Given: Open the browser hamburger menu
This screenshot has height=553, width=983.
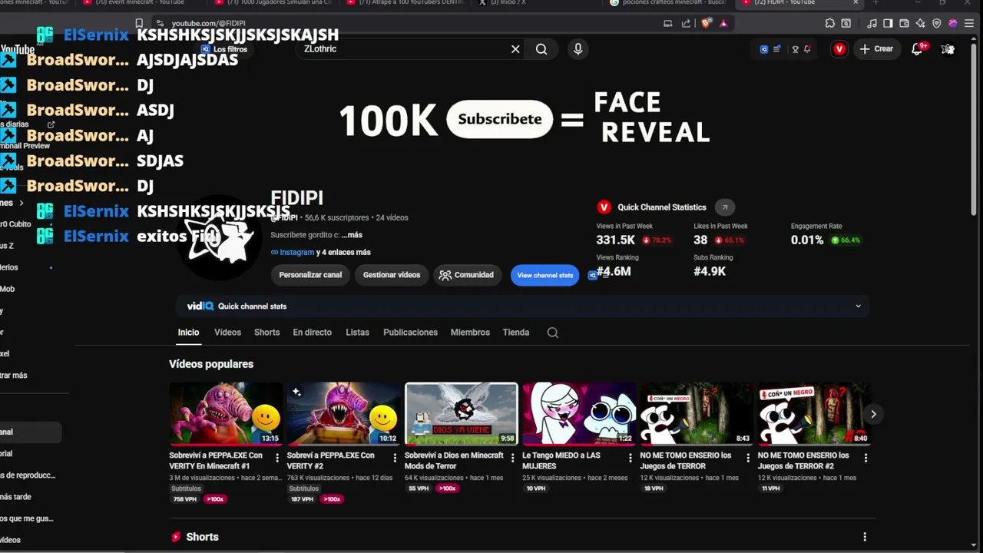Looking at the screenshot, I should click(969, 23).
